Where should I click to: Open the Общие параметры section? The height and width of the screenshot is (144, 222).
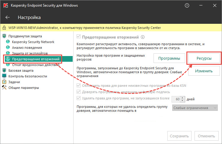24,88
